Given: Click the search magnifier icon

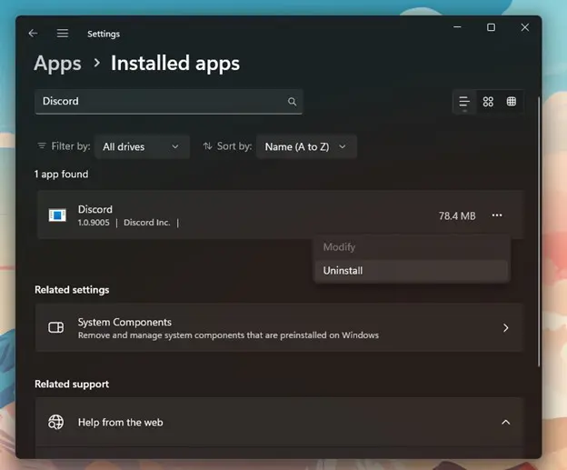Looking at the screenshot, I should point(292,102).
